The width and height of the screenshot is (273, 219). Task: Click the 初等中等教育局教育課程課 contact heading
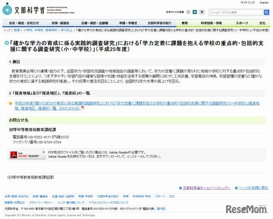(32, 130)
